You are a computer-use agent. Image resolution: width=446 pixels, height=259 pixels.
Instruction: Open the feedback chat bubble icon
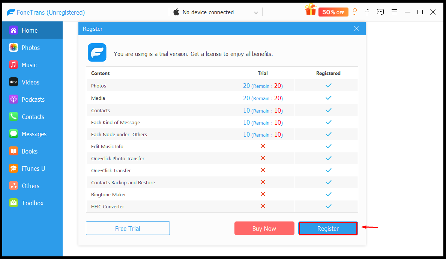(x=380, y=12)
